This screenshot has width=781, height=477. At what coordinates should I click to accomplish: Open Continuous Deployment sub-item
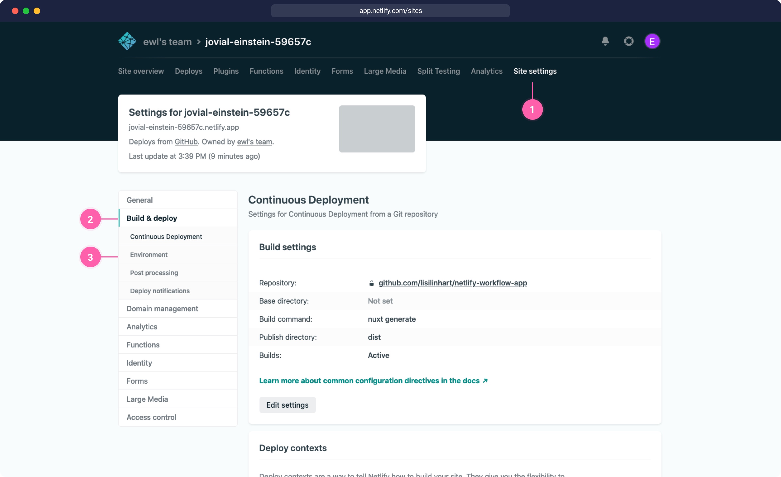click(178, 236)
